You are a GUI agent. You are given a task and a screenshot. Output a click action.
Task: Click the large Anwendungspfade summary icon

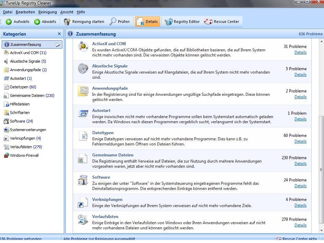click(83, 91)
